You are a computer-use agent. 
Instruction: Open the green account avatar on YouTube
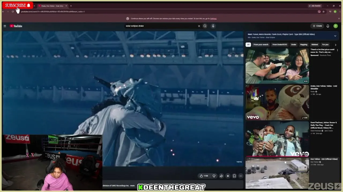tap(335, 26)
